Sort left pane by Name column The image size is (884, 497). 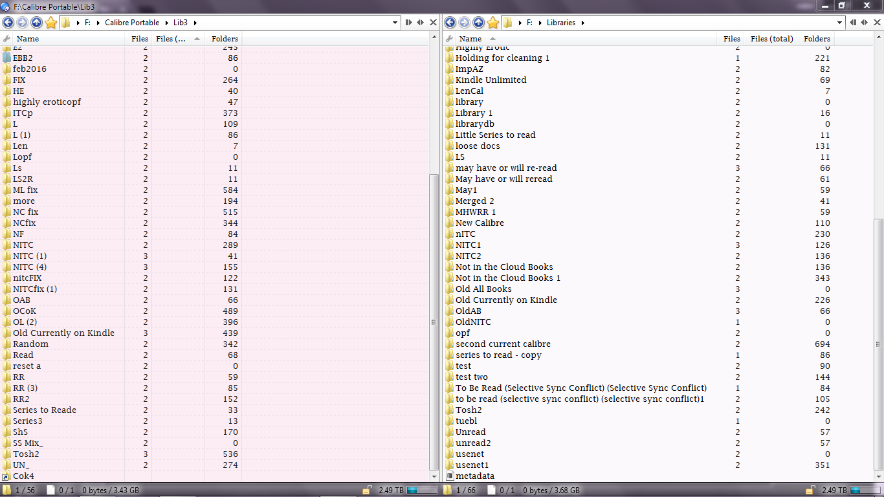(x=69, y=39)
